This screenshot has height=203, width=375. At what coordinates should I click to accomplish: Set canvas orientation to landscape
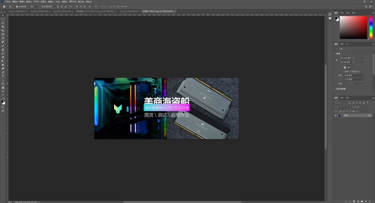[x=349, y=67]
